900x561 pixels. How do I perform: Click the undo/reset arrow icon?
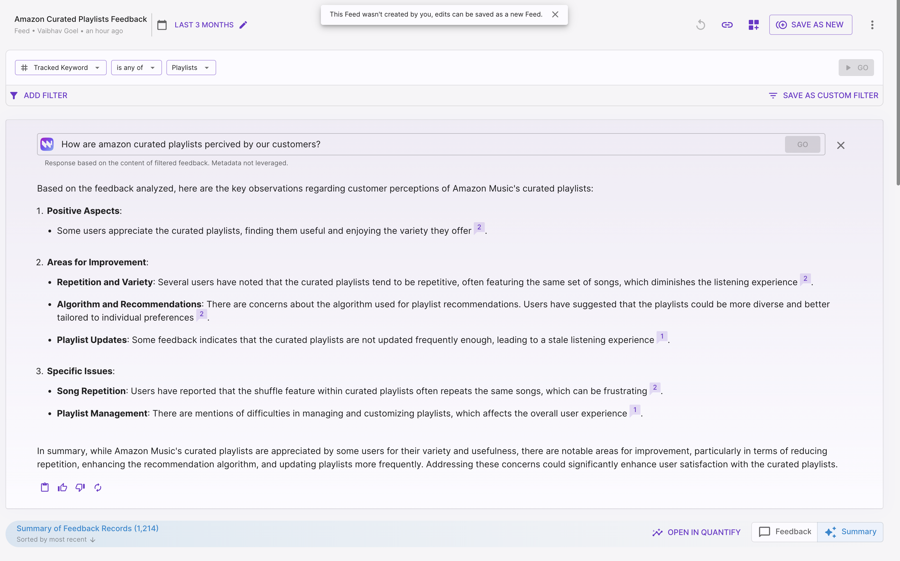coord(700,25)
